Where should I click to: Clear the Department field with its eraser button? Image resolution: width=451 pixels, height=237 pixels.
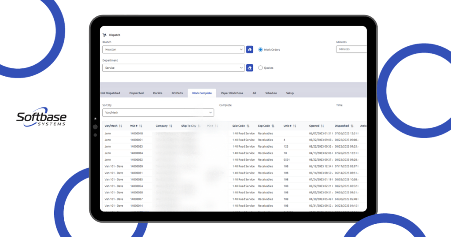point(250,68)
